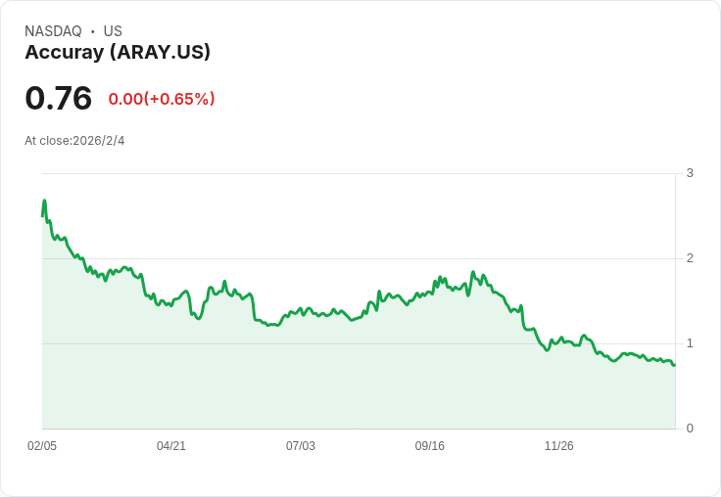The height and width of the screenshot is (497, 721).
Task: Click the At close 2026/2/4 timestamp
Action: (x=74, y=141)
